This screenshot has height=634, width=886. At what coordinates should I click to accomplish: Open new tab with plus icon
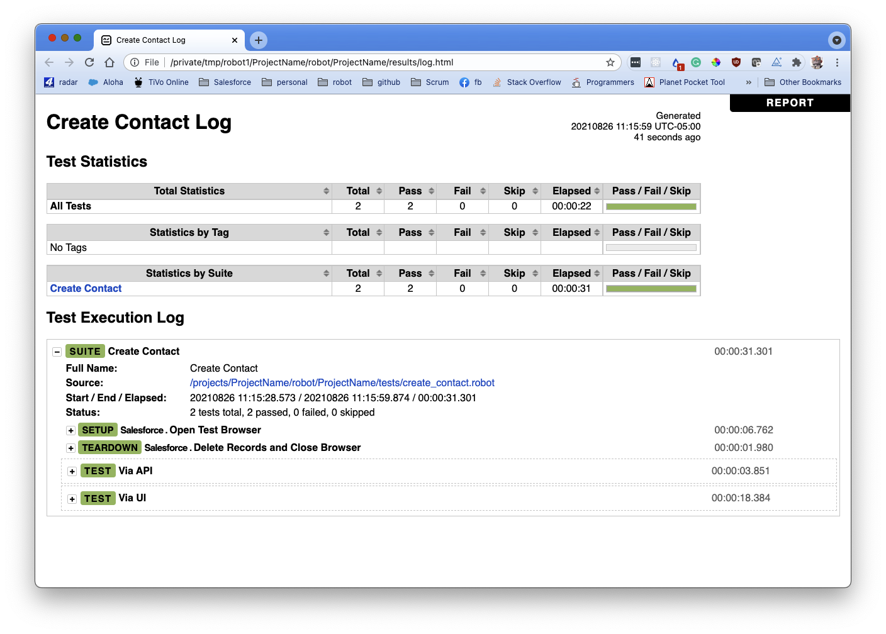tap(259, 40)
